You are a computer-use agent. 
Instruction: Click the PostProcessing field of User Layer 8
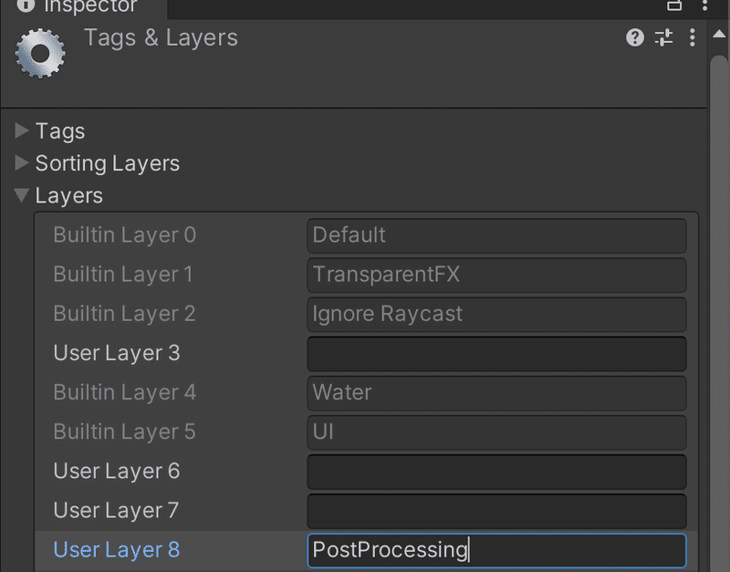[496, 551]
